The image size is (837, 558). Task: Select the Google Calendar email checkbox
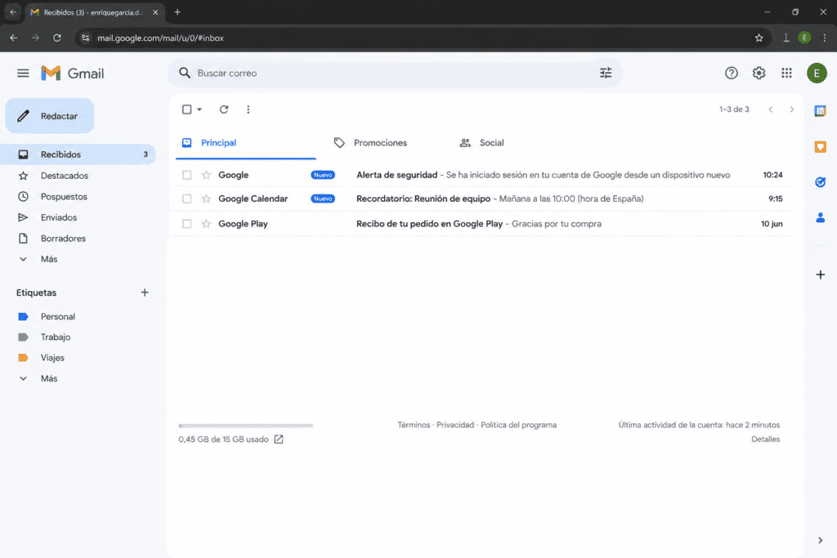pyautogui.click(x=187, y=199)
